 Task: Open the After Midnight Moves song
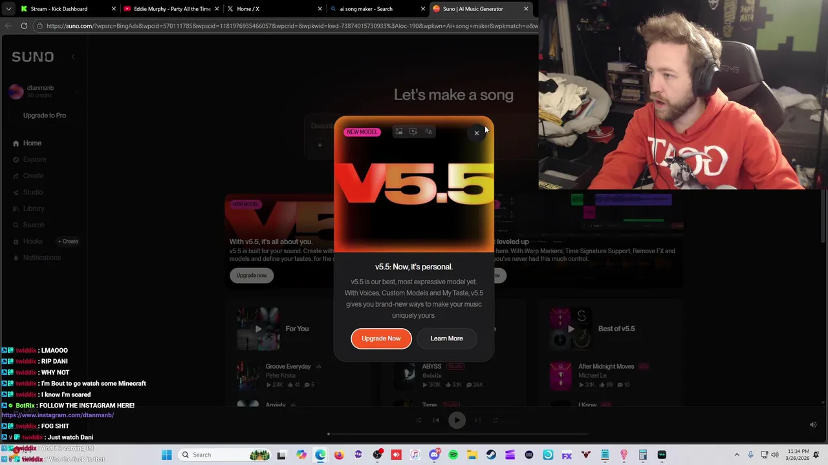pyautogui.click(x=606, y=367)
